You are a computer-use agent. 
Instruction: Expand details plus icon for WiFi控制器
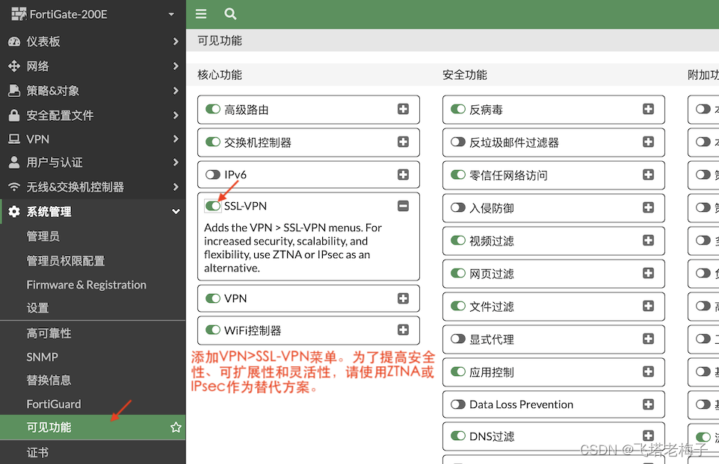click(x=403, y=330)
